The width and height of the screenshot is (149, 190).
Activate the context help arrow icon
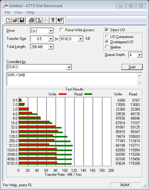click(x=60, y=20)
